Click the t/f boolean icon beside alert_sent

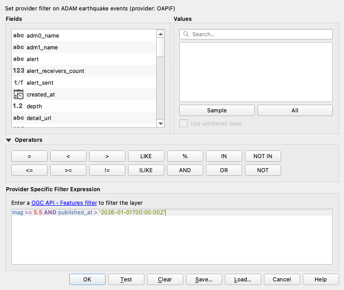point(19,82)
